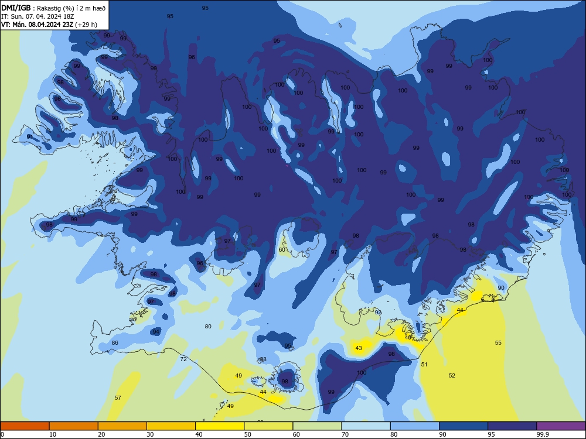586x439 pixels.
Task: Click the bright yellow 40–50 legend swatch
Action: [x=220, y=426]
